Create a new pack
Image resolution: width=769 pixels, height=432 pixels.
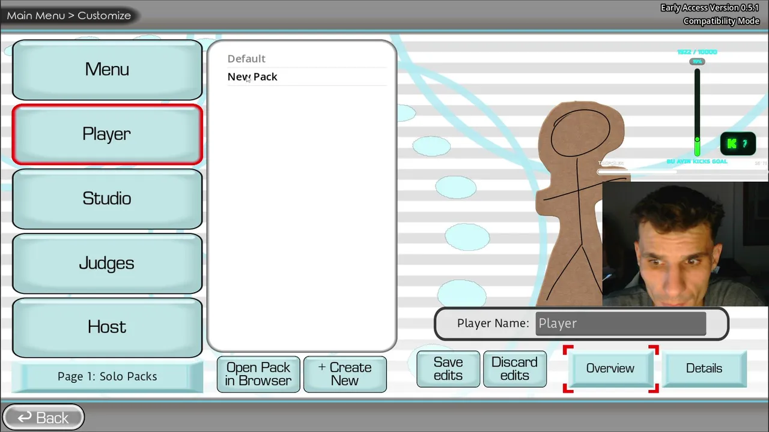coord(345,374)
